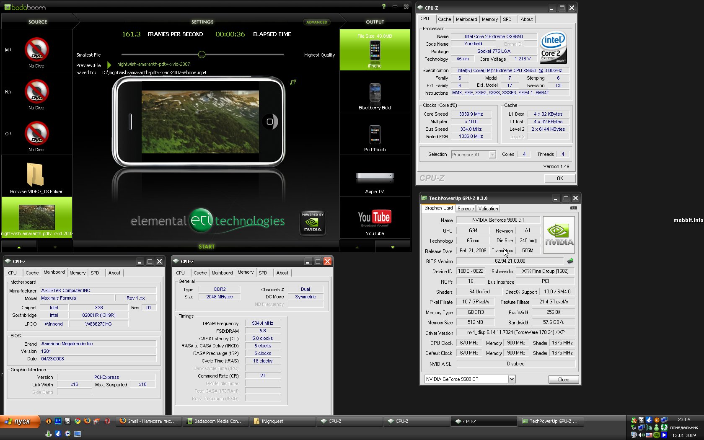The image size is (704, 440).
Task: Launch Firefox from quick launch bar
Action: click(x=87, y=421)
